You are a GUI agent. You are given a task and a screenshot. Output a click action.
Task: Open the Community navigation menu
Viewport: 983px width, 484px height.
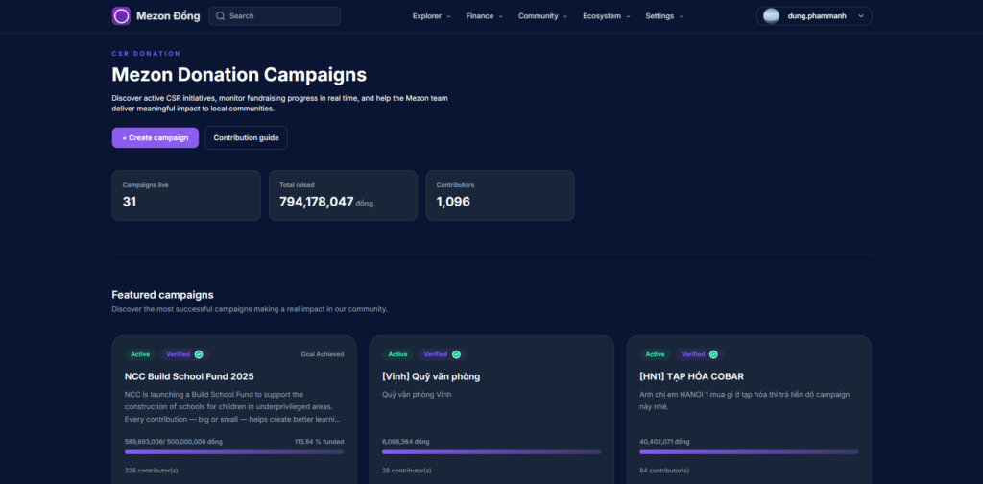click(x=542, y=16)
